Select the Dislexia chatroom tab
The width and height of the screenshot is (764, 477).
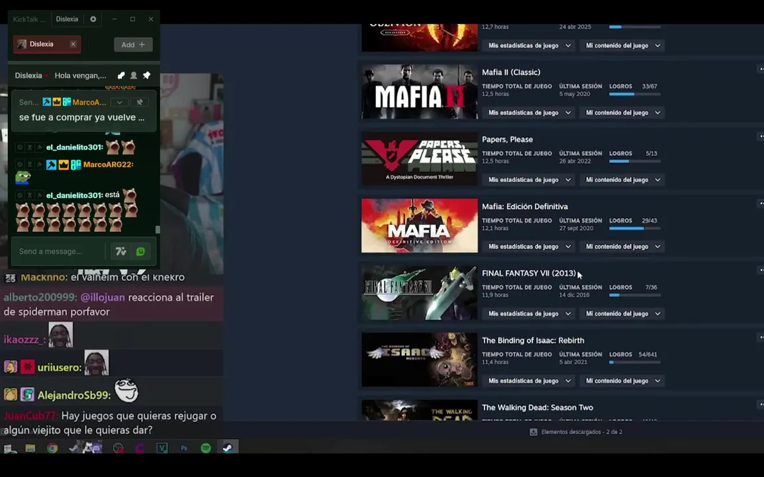[47, 44]
